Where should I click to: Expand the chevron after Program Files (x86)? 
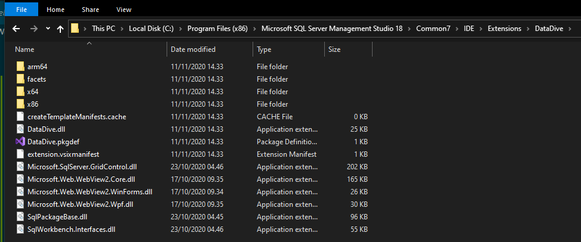click(x=254, y=29)
